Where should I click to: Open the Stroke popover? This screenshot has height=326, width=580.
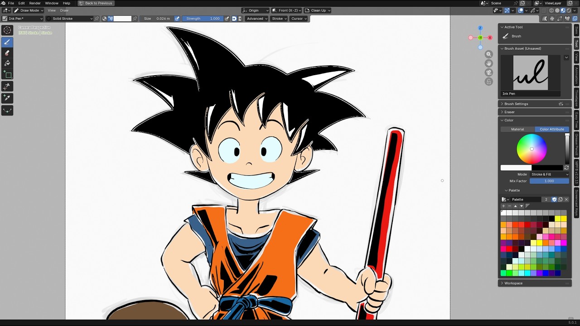(x=279, y=19)
